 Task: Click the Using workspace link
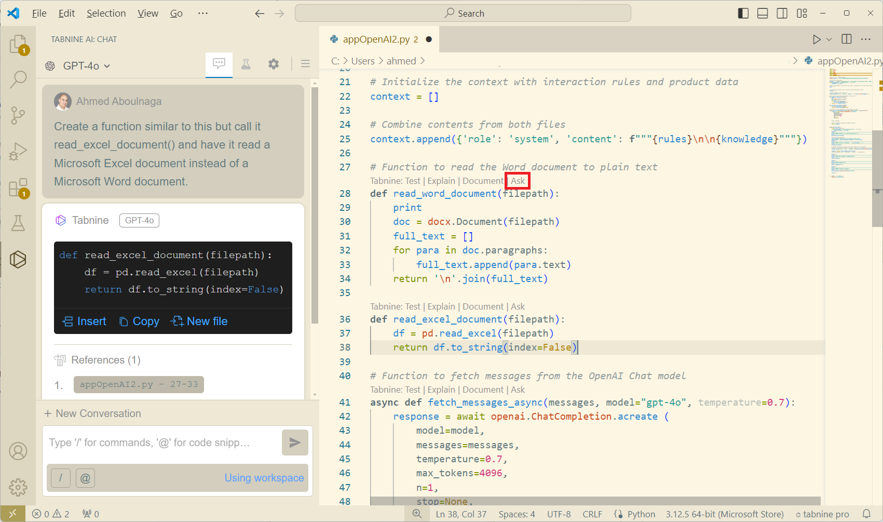pyautogui.click(x=264, y=478)
